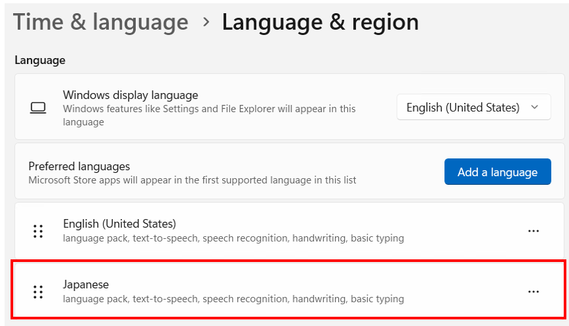The width and height of the screenshot is (569, 326).
Task: Click the Japanese language features description
Action: pos(233,299)
